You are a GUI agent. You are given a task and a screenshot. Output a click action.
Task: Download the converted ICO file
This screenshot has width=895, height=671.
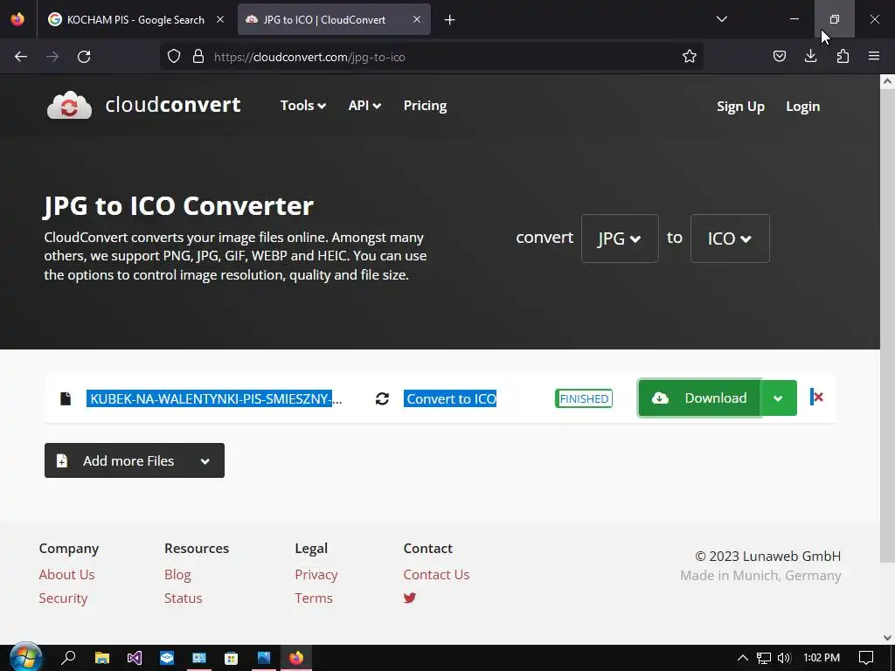click(x=699, y=398)
